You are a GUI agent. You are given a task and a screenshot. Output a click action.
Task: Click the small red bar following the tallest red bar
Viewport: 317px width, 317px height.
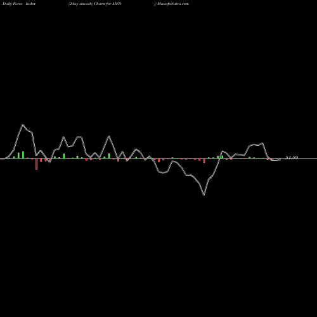41,160
